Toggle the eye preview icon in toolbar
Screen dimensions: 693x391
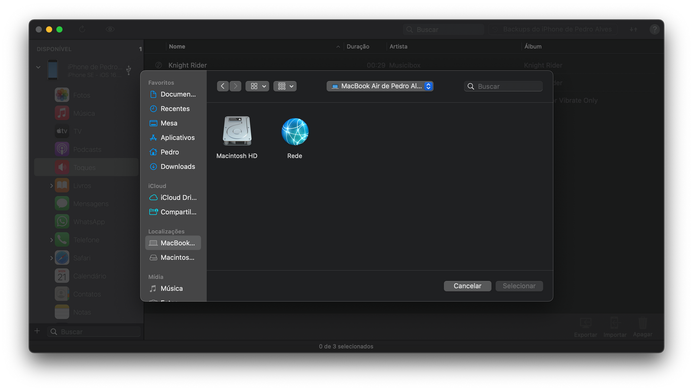coord(110,29)
